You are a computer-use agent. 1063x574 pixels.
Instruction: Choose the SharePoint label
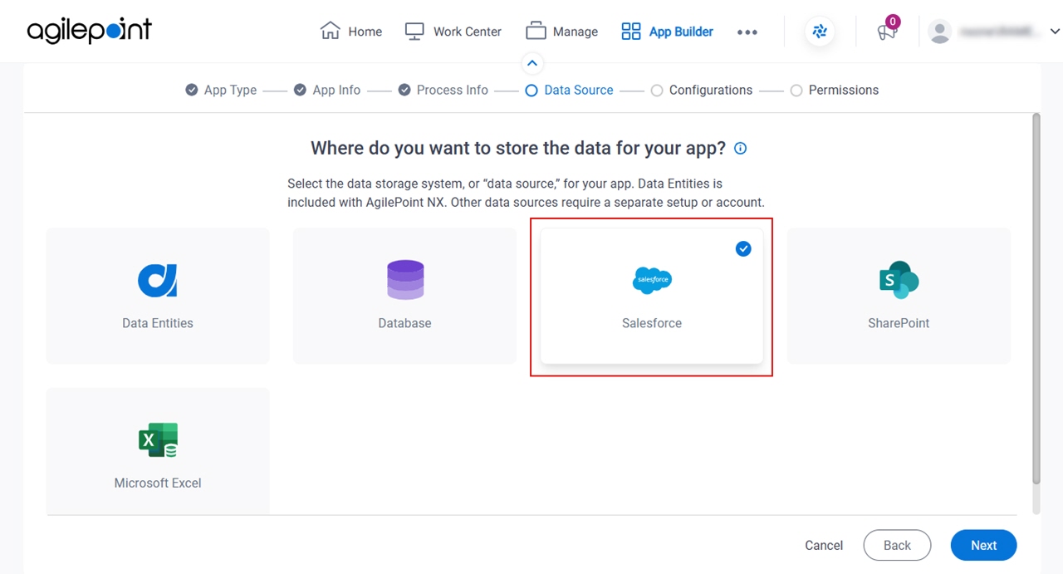click(899, 323)
